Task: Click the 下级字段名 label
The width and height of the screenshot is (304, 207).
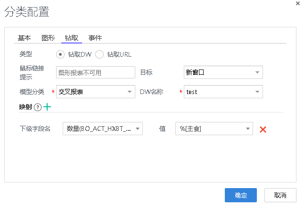Action: (x=35, y=129)
